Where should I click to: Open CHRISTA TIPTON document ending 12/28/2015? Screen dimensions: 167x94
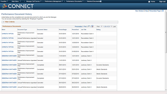click(x=8, y=47)
